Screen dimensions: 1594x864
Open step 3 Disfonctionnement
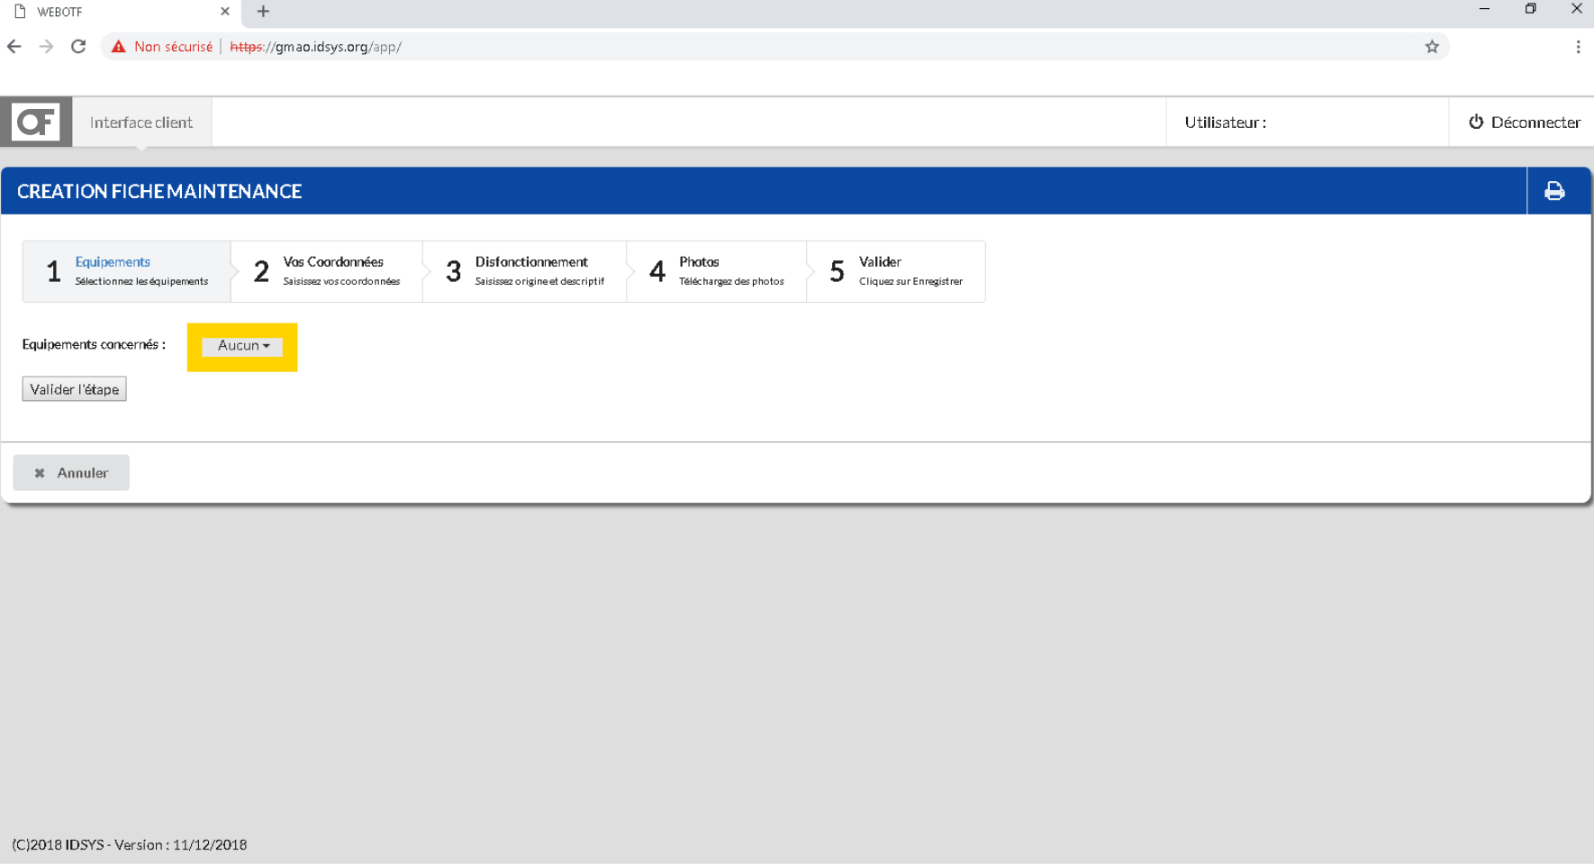(x=525, y=271)
